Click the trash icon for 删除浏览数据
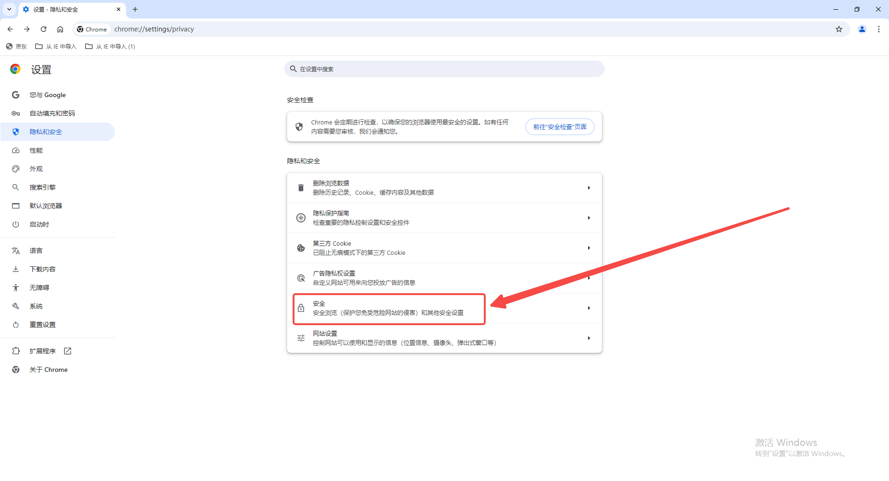This screenshot has width=889, height=481. click(301, 188)
